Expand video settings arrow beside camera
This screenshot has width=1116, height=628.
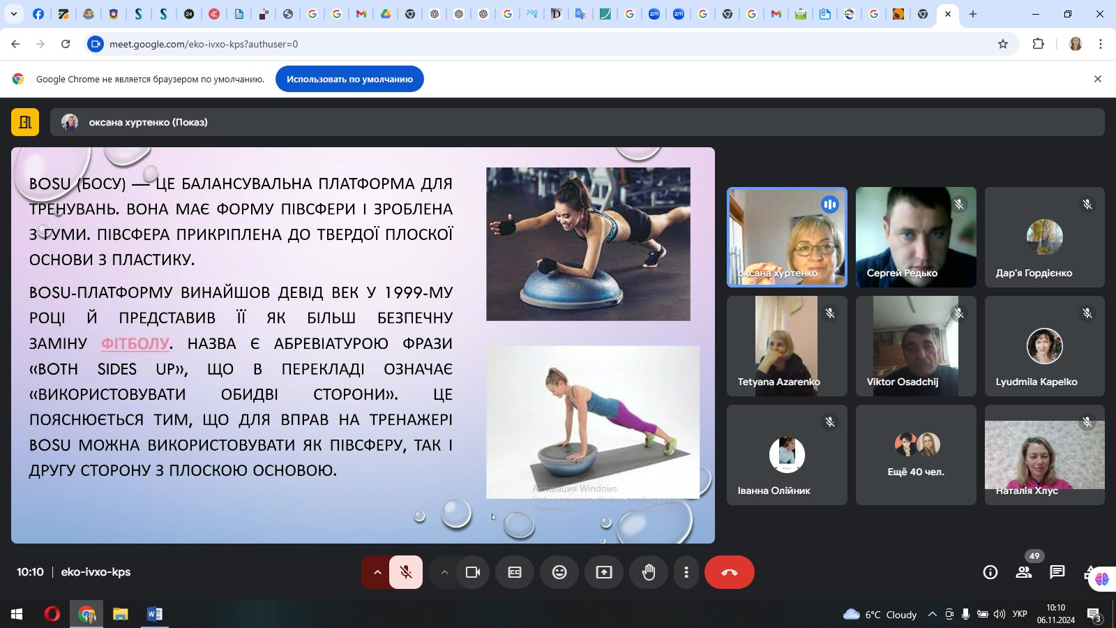pyautogui.click(x=444, y=572)
